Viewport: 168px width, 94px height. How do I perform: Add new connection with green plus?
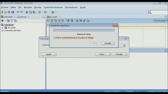pos(2,21)
